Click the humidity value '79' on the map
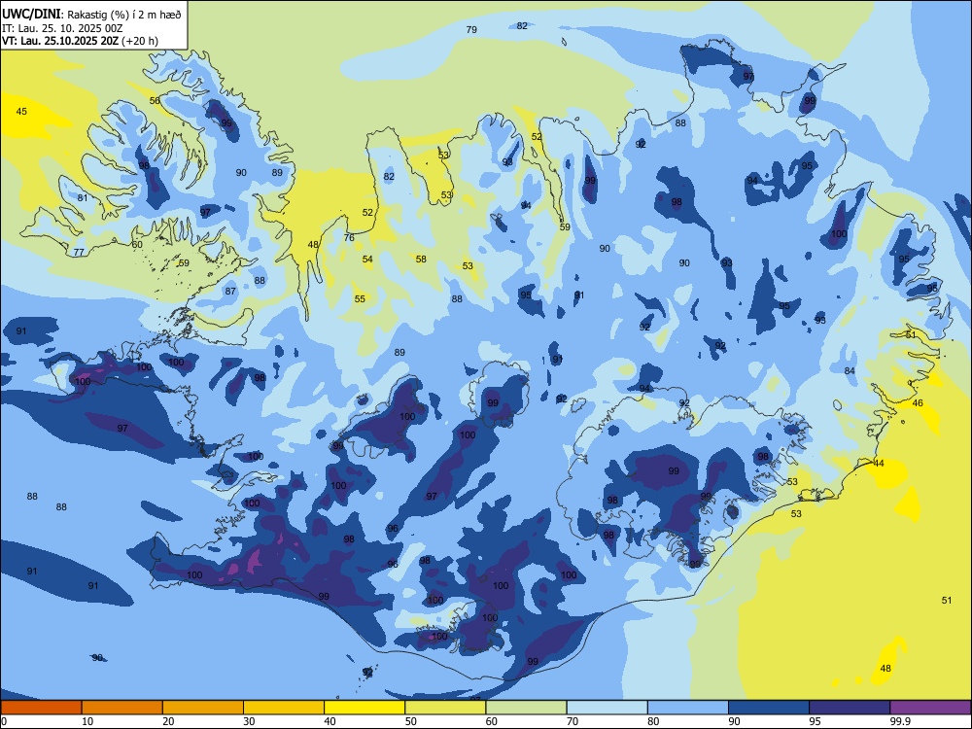The width and height of the screenshot is (972, 729). click(x=471, y=30)
